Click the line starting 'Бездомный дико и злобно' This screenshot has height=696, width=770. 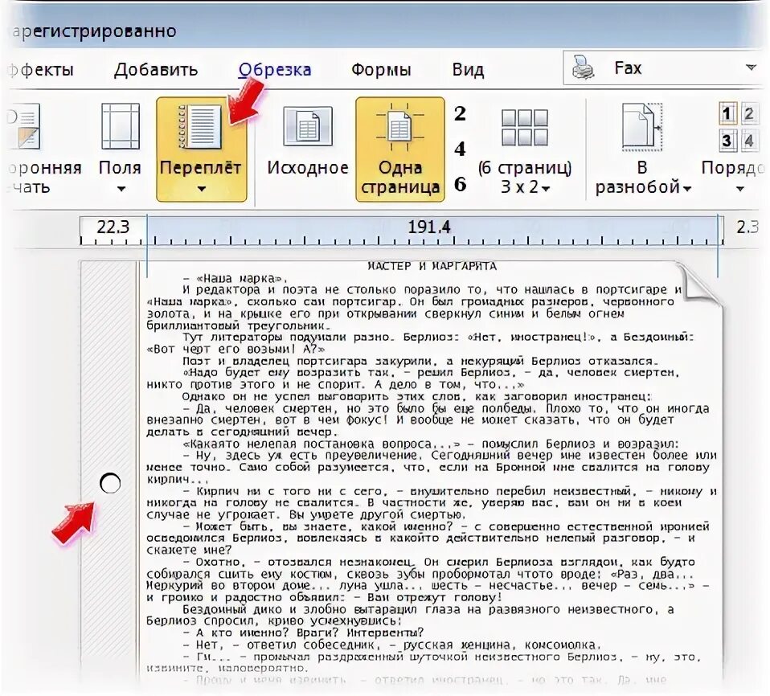[428, 609]
